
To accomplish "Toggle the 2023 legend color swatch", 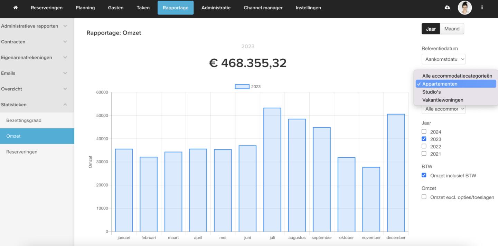I will tap(242, 87).
